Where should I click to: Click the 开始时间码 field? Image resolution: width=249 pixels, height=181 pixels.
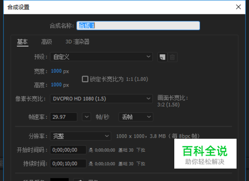point(68,150)
